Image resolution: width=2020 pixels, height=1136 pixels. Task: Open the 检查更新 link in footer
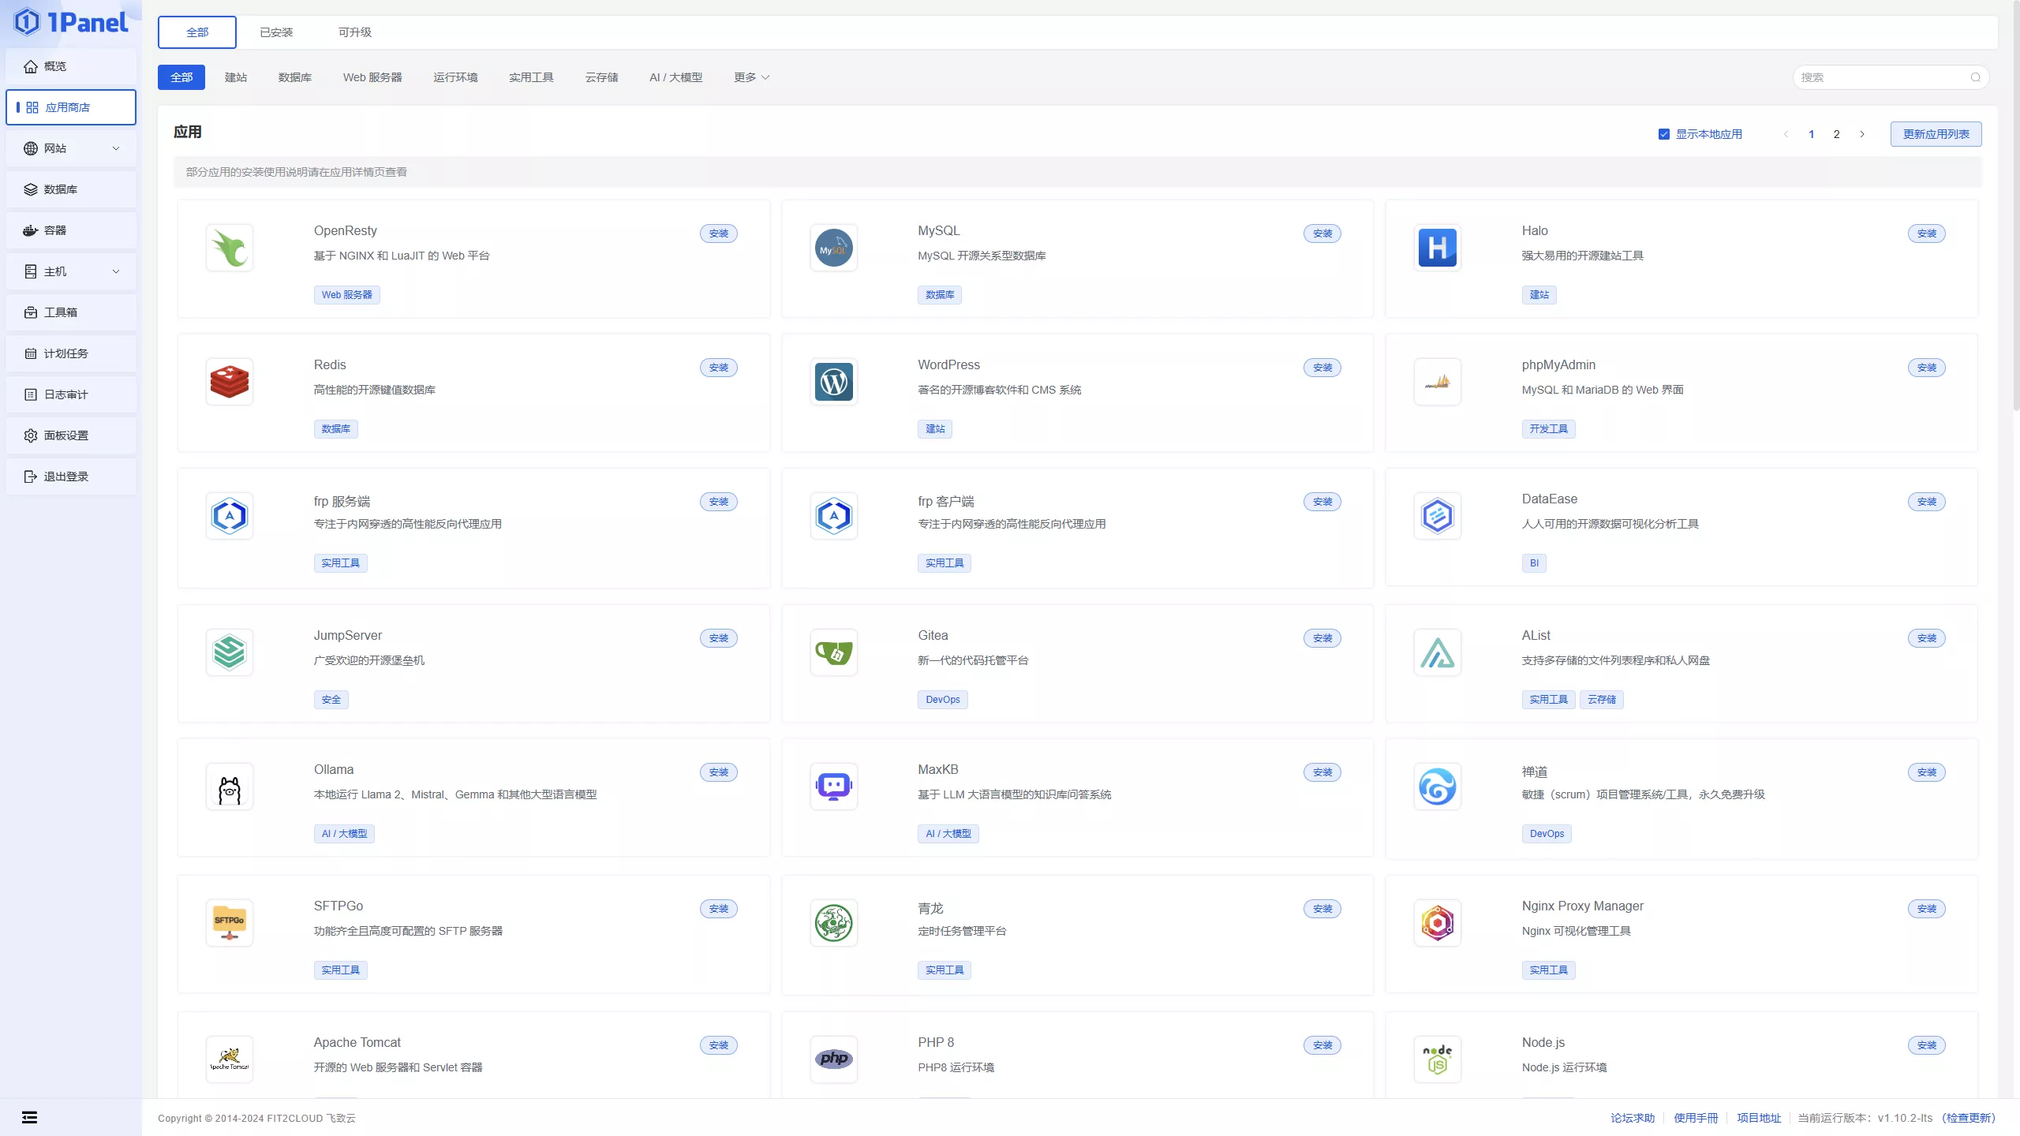pyautogui.click(x=1969, y=1118)
